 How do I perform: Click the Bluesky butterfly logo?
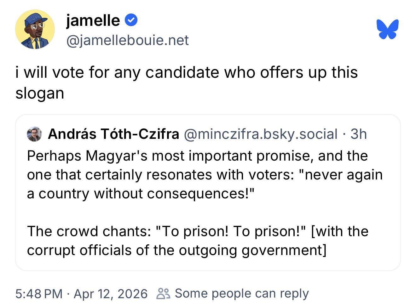coord(387,29)
